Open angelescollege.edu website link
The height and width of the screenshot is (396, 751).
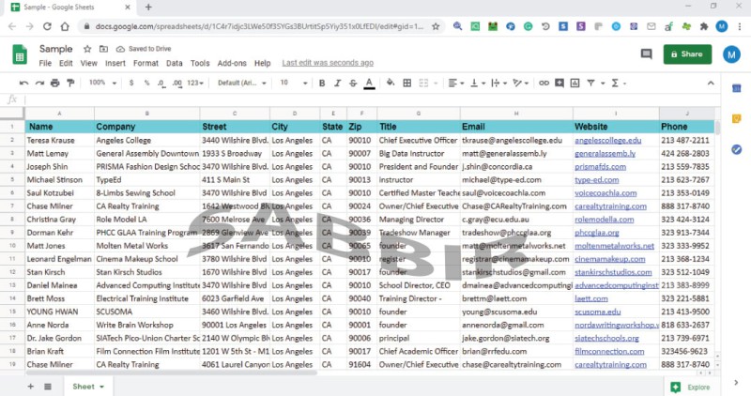pyautogui.click(x=607, y=141)
